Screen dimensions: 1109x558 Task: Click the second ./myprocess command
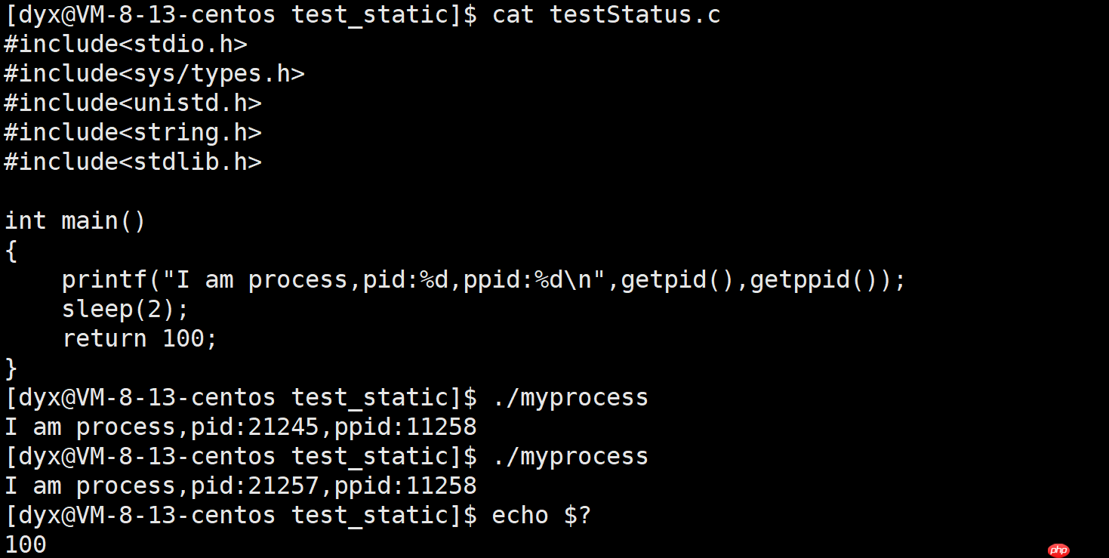pos(570,456)
